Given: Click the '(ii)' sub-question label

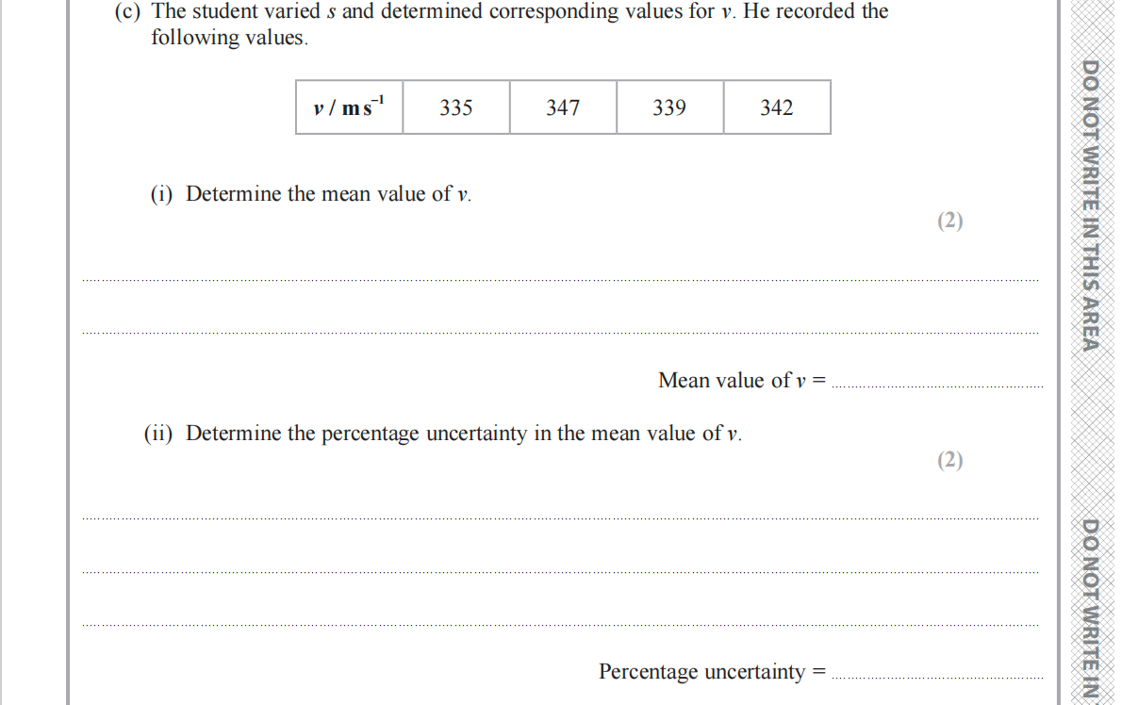Looking at the screenshot, I should (x=158, y=434).
